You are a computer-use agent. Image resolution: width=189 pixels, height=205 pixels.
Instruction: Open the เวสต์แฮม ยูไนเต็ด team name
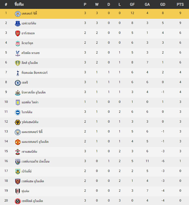(x=33, y=181)
